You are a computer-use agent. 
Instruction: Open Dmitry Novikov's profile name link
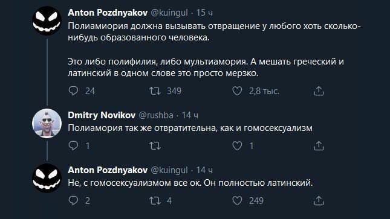pos(102,115)
